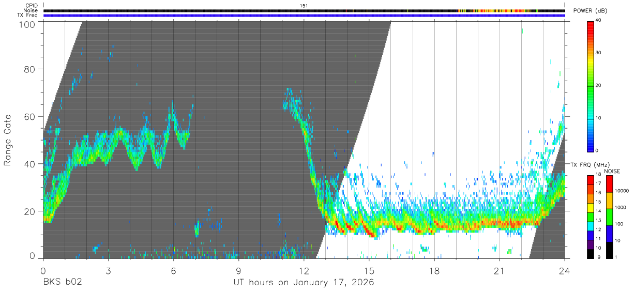Click the UT hour tick '3' on x-axis
This screenshot has width=635, height=293.
[108, 270]
